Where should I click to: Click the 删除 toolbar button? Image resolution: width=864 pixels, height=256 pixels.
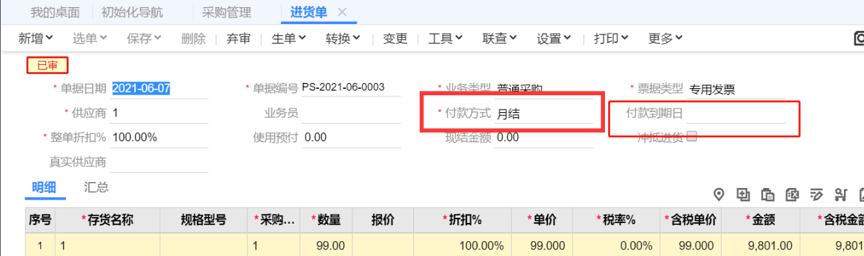(194, 39)
